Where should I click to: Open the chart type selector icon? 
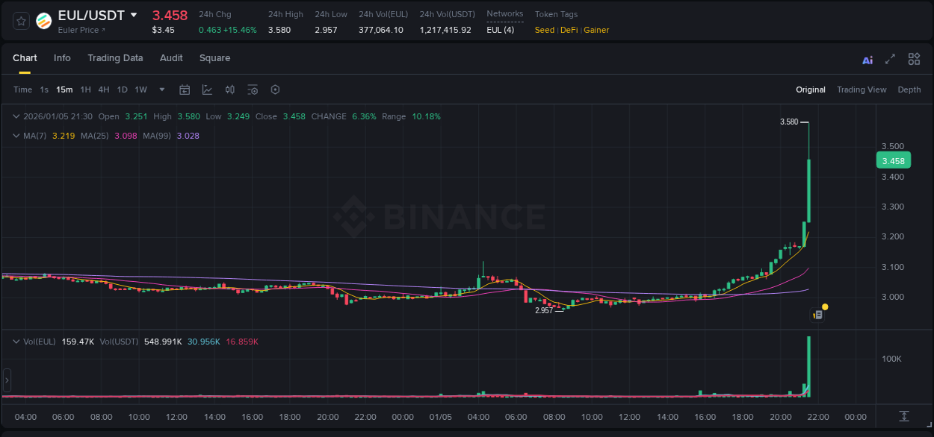(205, 89)
